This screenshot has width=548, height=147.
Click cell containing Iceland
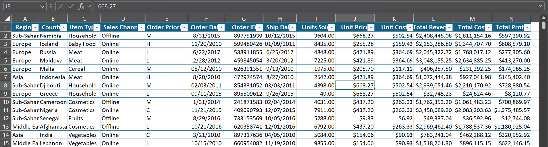(x=53, y=44)
